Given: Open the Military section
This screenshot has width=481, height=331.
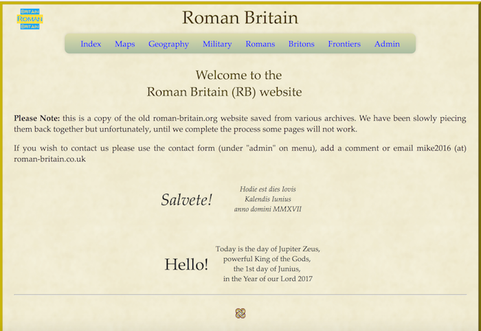Looking at the screenshot, I should [217, 44].
